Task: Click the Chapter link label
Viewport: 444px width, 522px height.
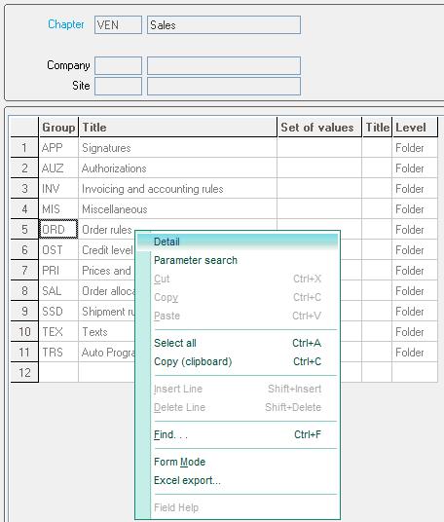Action: [65, 24]
